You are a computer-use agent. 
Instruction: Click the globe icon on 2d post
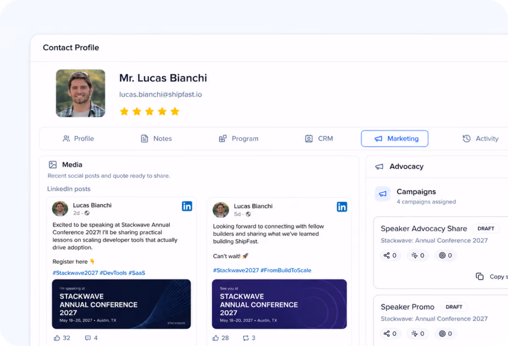pos(87,213)
